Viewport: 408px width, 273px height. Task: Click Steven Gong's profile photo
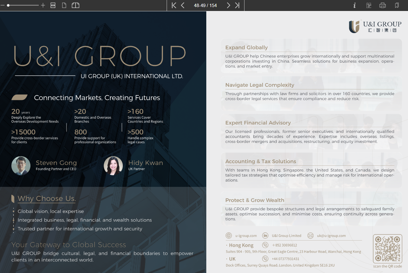click(21, 166)
